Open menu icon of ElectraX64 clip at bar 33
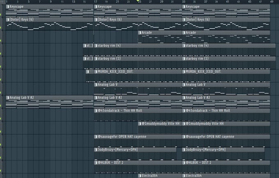The image size is (279, 178). pyautogui.click(x=184, y=176)
